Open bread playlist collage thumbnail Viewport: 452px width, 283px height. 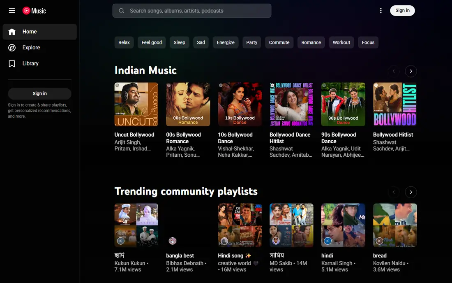pos(395,225)
